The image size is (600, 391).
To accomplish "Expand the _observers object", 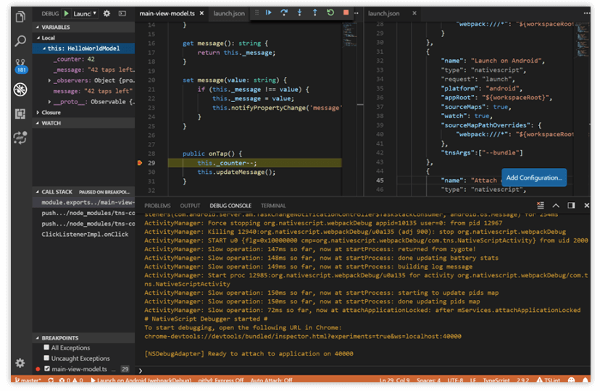I will (49, 80).
